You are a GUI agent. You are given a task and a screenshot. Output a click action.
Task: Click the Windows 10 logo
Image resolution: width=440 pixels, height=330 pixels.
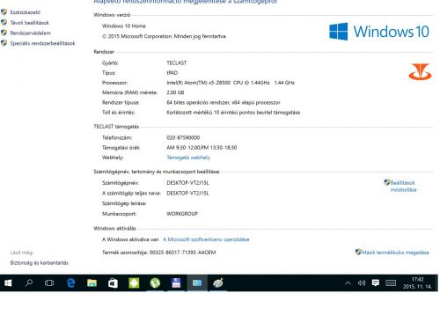[379, 32]
